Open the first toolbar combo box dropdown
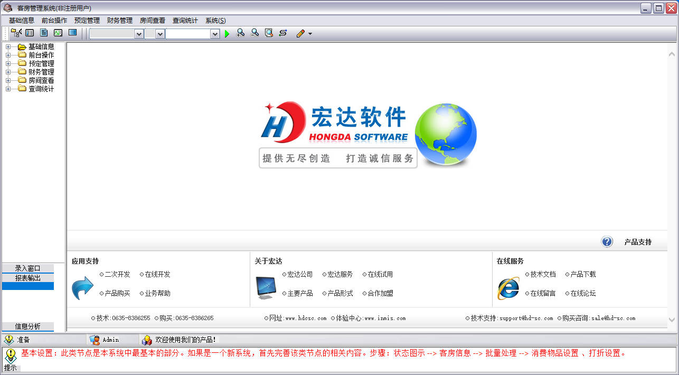679x375 pixels. (x=139, y=34)
